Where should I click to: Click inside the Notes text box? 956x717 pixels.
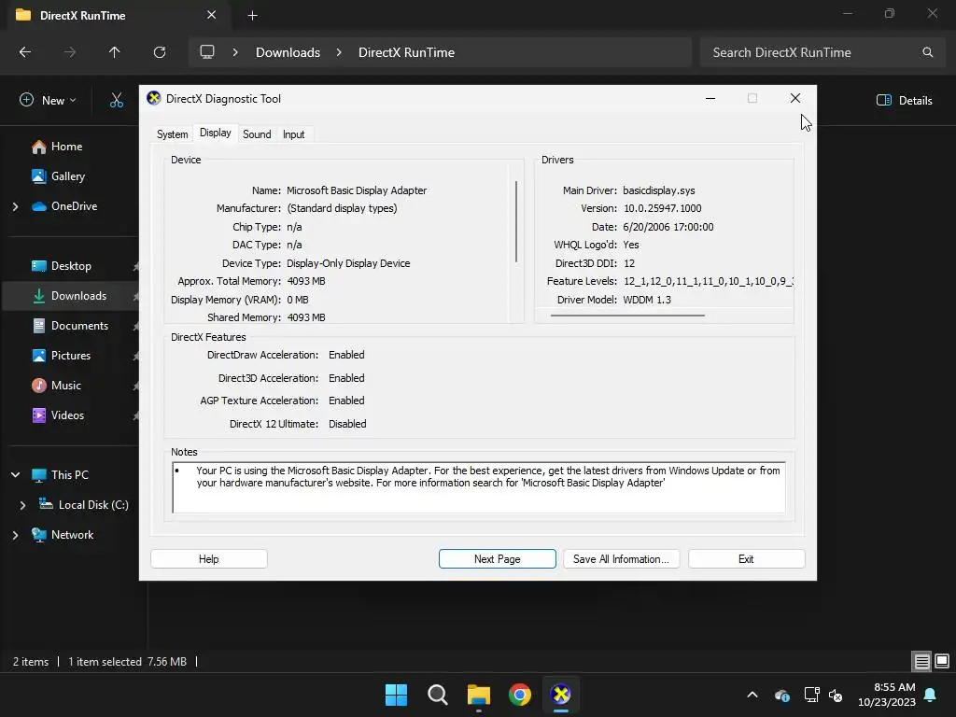click(x=479, y=487)
